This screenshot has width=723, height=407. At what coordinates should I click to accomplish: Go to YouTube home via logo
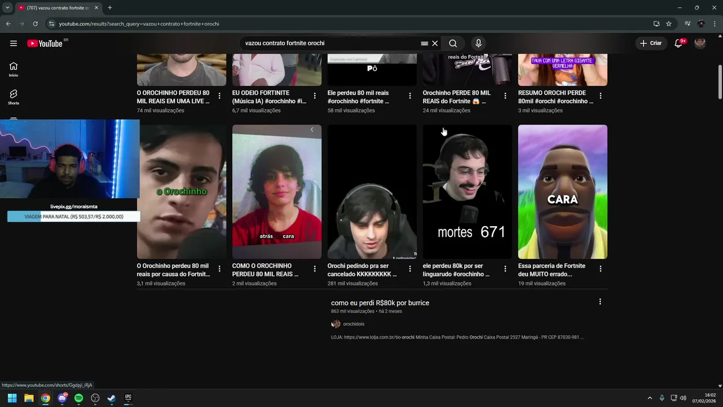coord(45,44)
